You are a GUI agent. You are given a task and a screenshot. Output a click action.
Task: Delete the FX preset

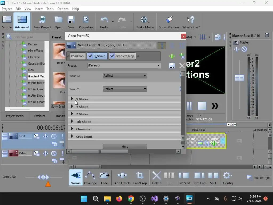pyautogui.click(x=182, y=66)
